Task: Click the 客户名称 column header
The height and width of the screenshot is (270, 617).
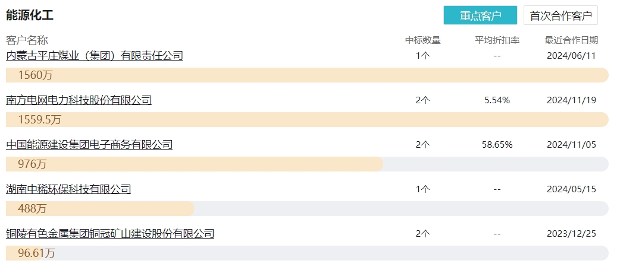Action: 27,40
